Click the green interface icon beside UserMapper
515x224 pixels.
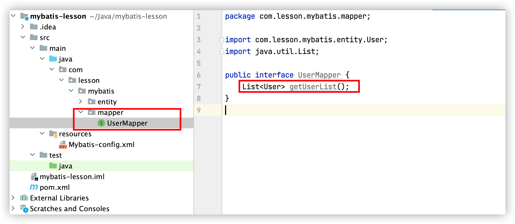pos(101,123)
